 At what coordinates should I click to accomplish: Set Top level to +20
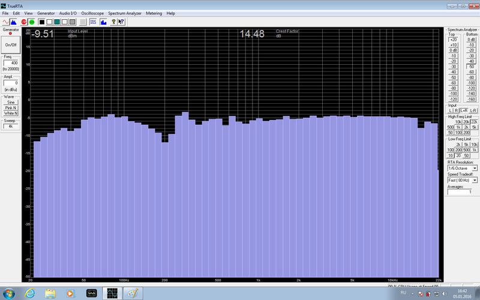pos(454,40)
